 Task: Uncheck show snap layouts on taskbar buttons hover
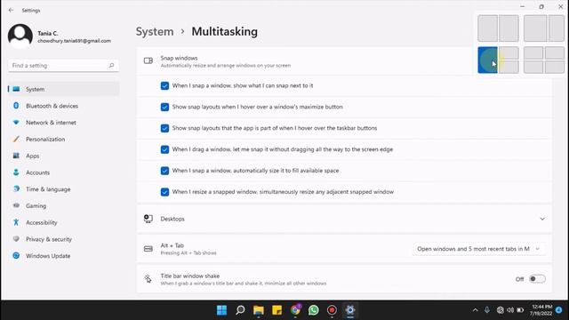pyautogui.click(x=164, y=128)
